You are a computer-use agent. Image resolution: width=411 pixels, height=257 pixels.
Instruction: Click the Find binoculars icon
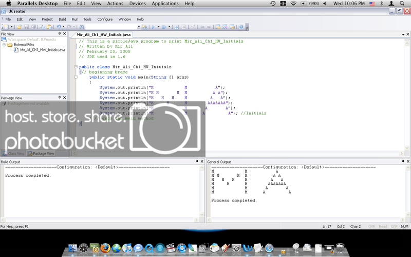click(82, 27)
